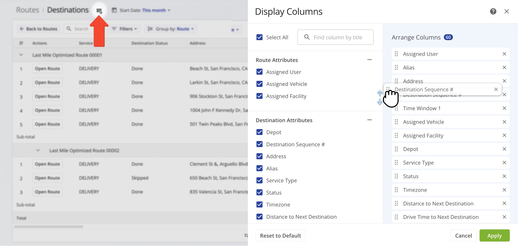Collapse Last Mile Optimized Route 00001
The width and height of the screenshot is (518, 246).
(x=21, y=55)
